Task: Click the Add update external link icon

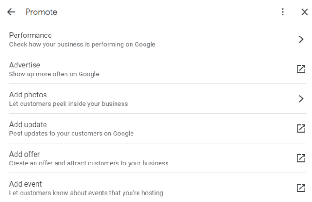Action: (x=301, y=128)
